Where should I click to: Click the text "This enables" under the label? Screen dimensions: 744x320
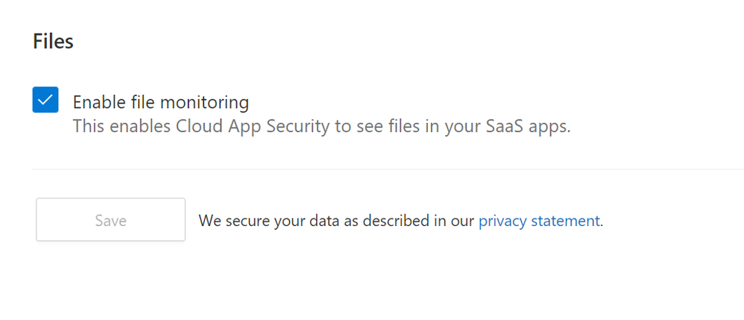[x=122, y=126]
